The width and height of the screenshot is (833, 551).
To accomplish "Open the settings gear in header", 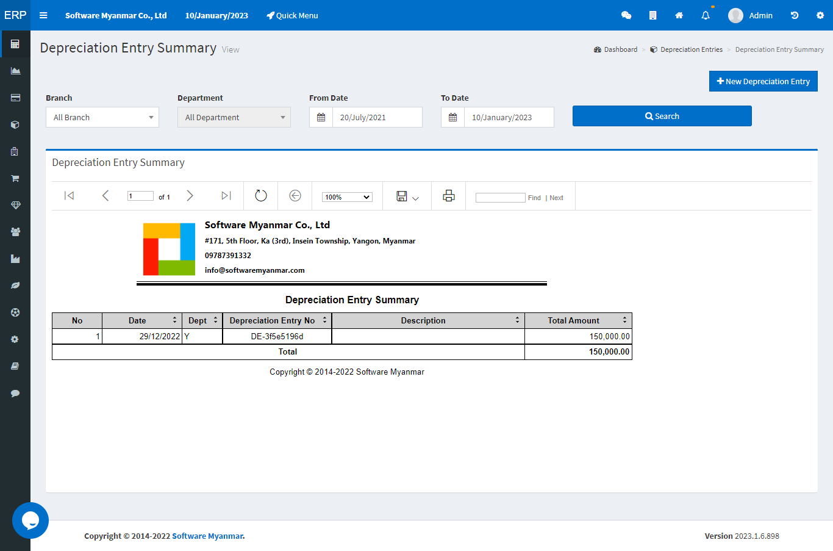I will 820,15.
